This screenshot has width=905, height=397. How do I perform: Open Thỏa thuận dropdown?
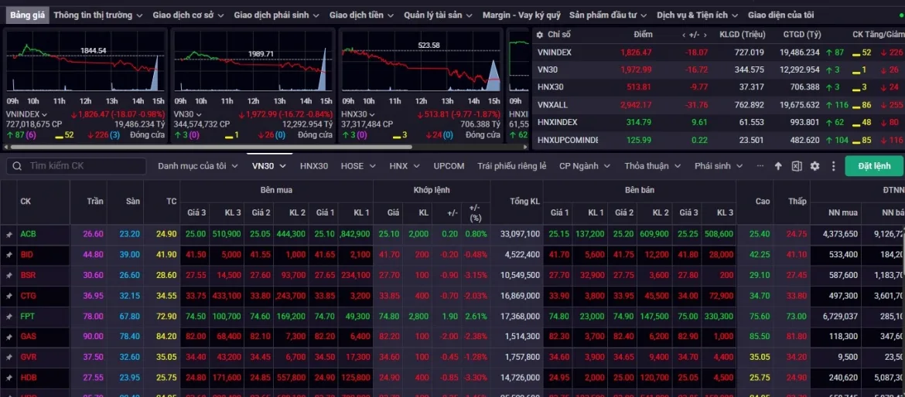(x=653, y=166)
